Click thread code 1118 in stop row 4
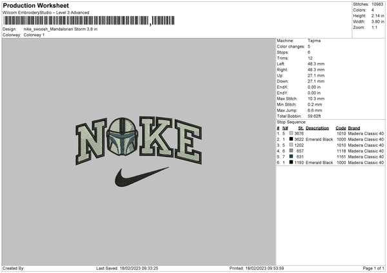387x273 pixels. (341, 151)
